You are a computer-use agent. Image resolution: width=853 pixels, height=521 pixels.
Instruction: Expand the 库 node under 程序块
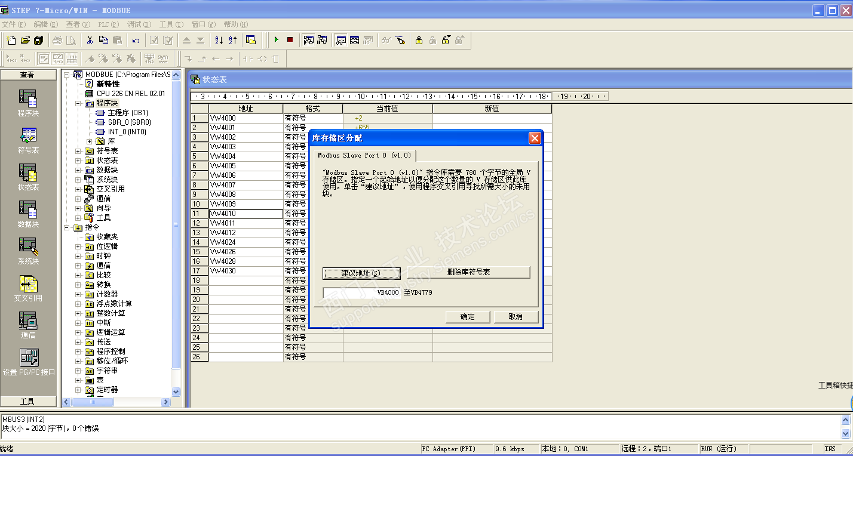pyautogui.click(x=89, y=141)
